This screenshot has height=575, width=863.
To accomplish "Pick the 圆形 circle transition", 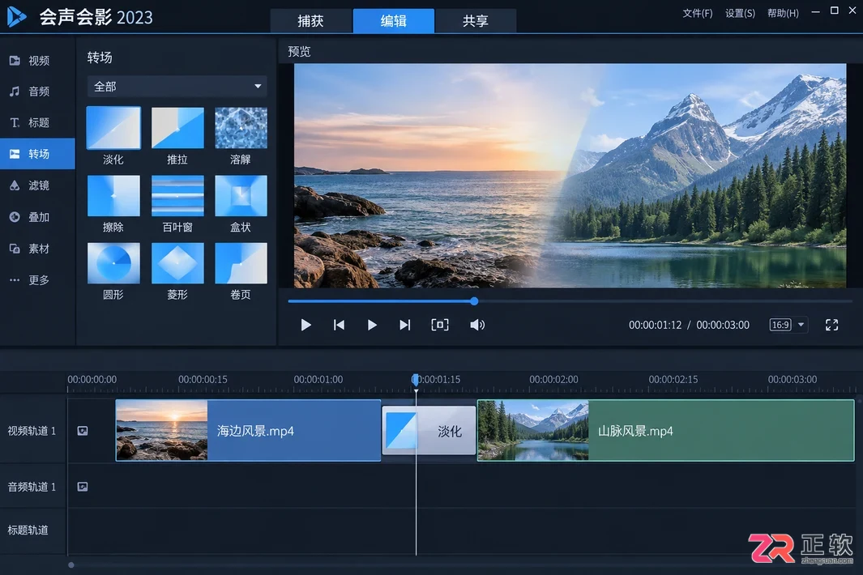I will [113, 263].
